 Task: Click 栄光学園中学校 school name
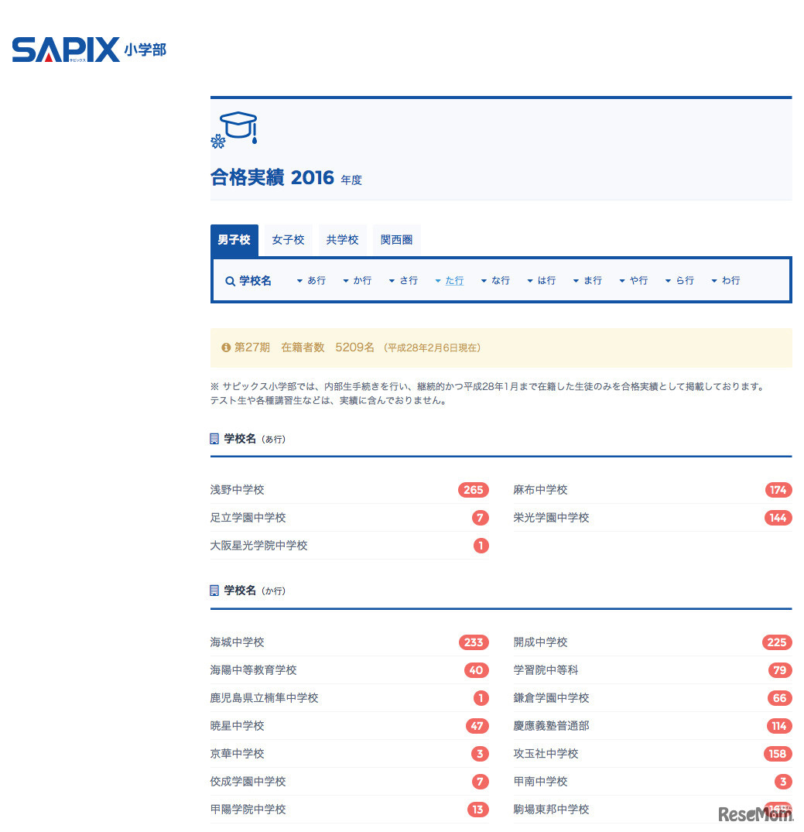(552, 518)
